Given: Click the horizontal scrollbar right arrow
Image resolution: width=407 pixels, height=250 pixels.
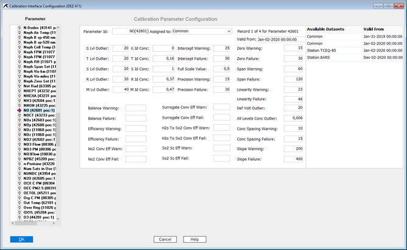Looking at the screenshot, I should point(54,223).
